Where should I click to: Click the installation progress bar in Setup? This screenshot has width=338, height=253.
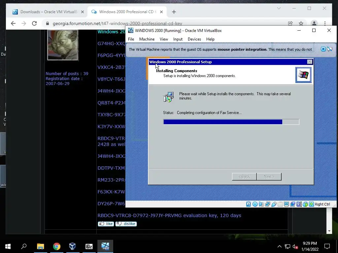231,122
